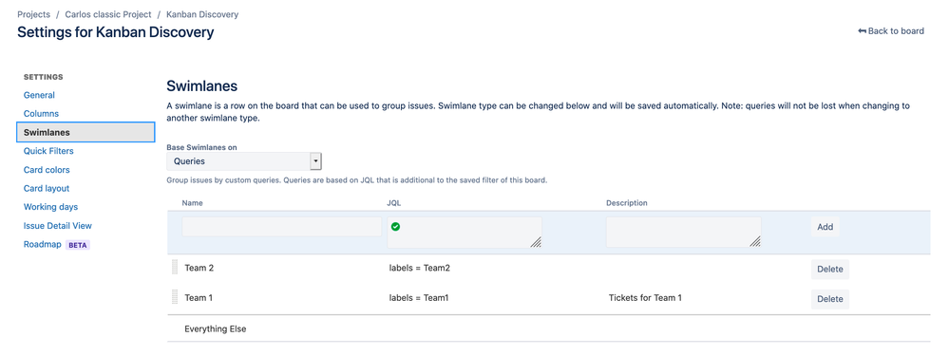949x356 pixels.
Task: Delete the Team 2 swimlane
Action: click(x=829, y=270)
